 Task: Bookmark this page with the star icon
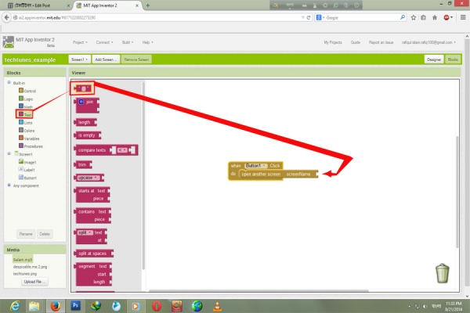click(414, 18)
